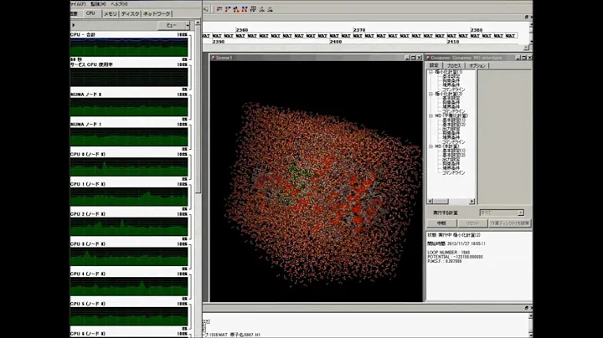Click the サービス CPU 使用率 graph
This screenshot has height=338, width=603.
click(129, 77)
